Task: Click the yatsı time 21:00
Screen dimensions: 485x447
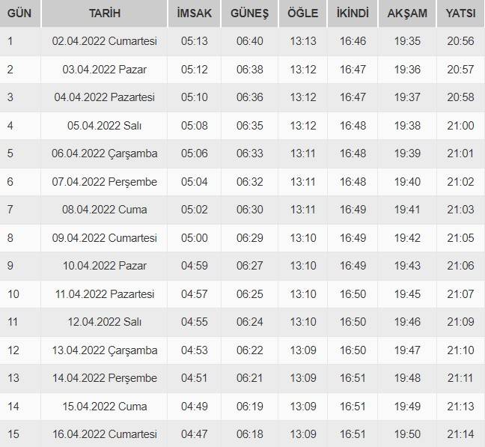Action: (x=461, y=125)
